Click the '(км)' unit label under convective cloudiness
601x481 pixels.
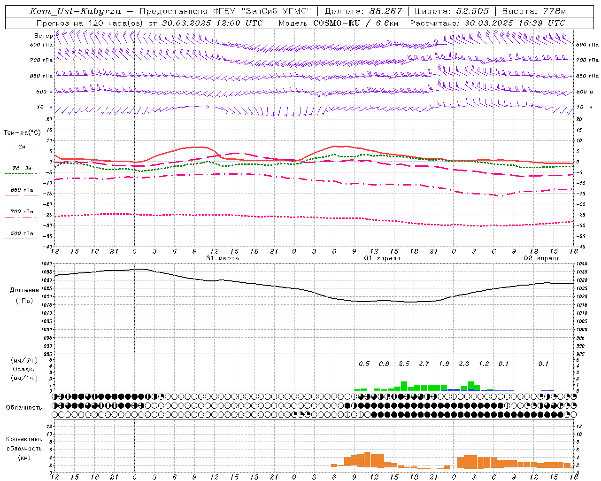24,458
